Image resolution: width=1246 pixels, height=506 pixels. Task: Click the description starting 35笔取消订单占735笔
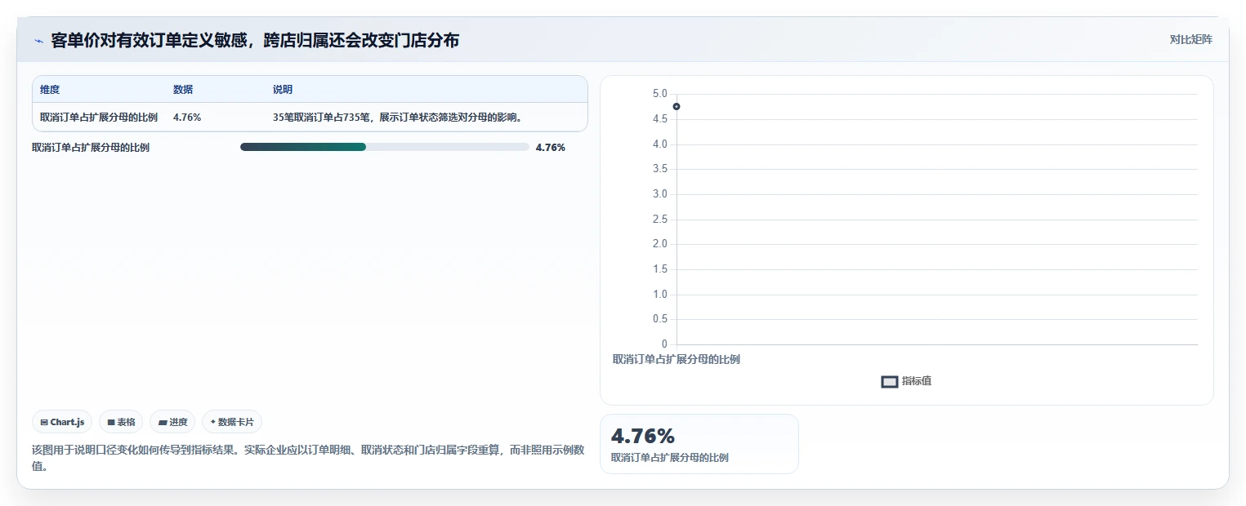tap(397, 118)
